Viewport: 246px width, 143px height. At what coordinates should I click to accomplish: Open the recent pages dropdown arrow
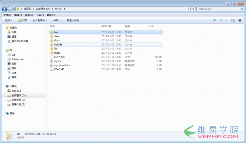coord(14,9)
